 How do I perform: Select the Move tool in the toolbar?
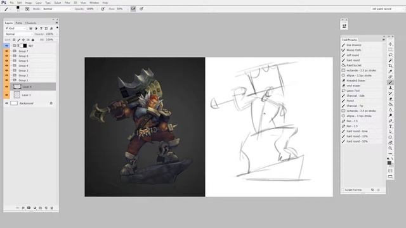[x=391, y=44]
